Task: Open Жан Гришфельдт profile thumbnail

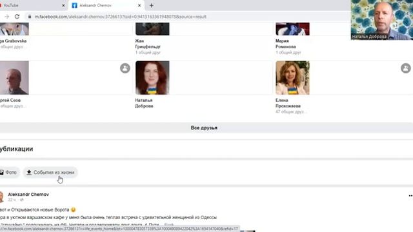Action: click(152, 29)
